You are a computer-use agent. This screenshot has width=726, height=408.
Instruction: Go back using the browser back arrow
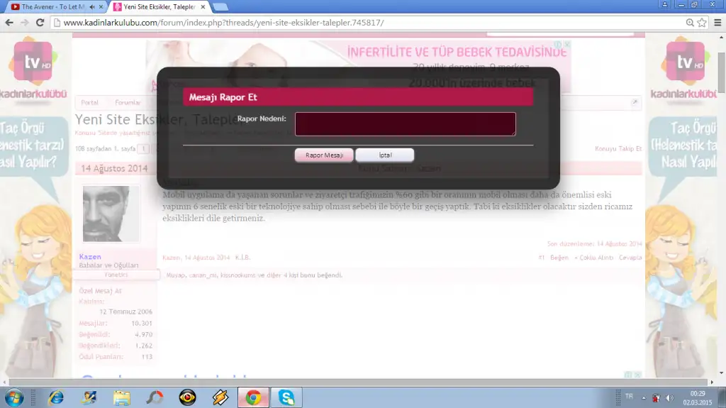click(9, 23)
